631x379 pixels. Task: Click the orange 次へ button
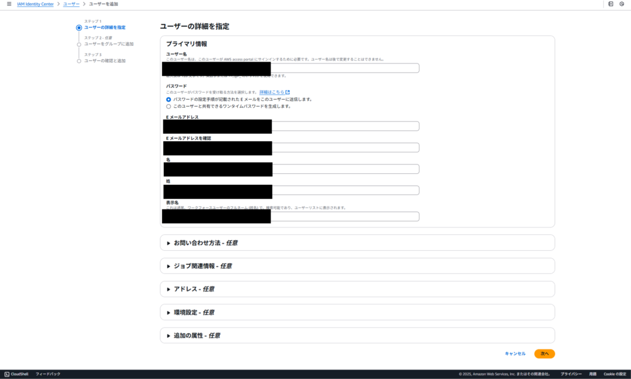pos(545,354)
